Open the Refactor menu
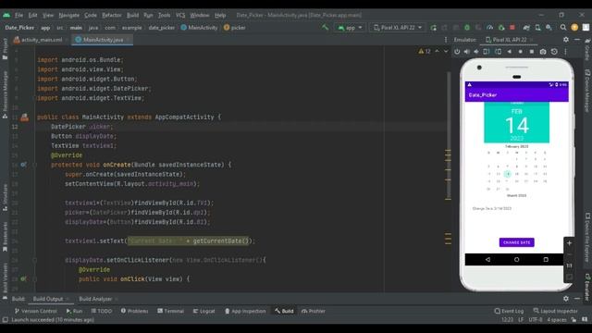 pos(112,15)
